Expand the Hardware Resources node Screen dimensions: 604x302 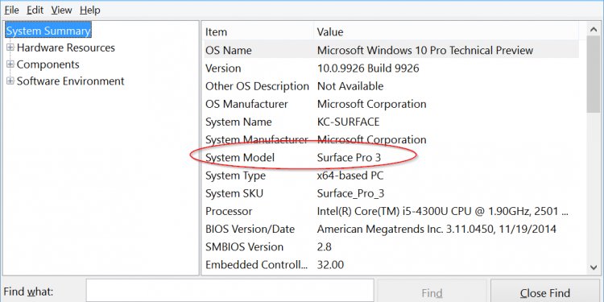coord(10,48)
